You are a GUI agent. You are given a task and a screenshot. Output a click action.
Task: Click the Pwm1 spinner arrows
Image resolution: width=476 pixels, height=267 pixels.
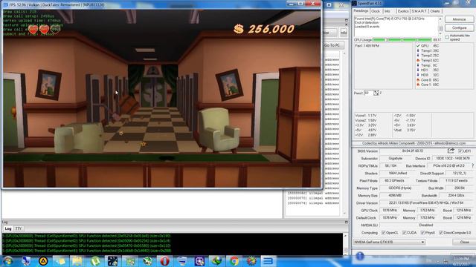(x=376, y=93)
